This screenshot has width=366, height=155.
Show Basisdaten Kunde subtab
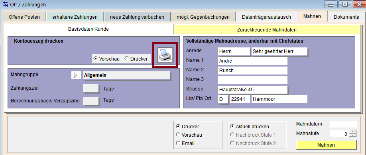[x=89, y=29]
